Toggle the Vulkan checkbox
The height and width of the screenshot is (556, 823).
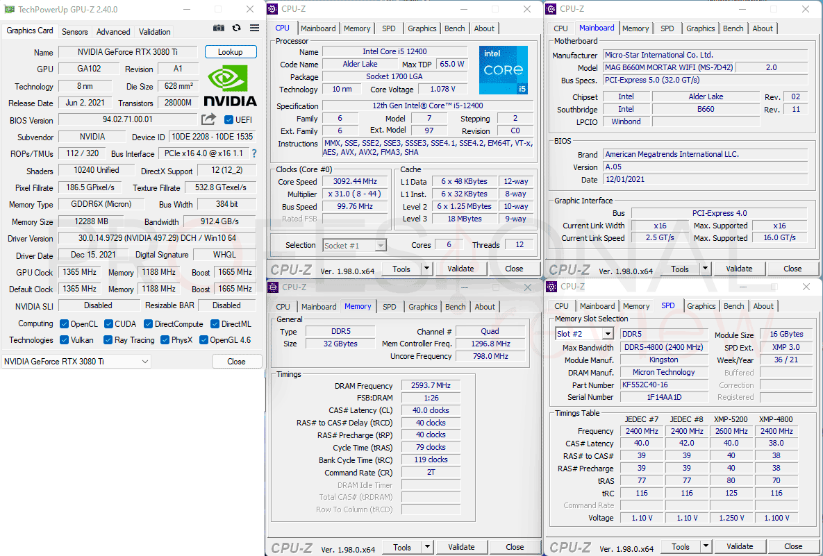[64, 340]
